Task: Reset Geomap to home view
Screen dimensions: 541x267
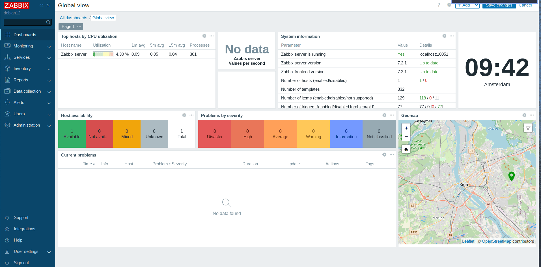Action: (x=406, y=149)
